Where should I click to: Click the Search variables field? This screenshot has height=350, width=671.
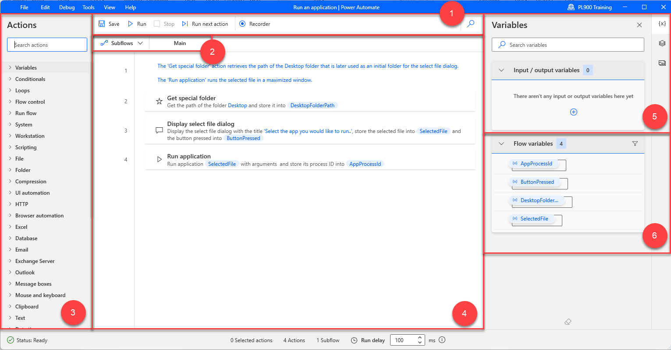(568, 45)
